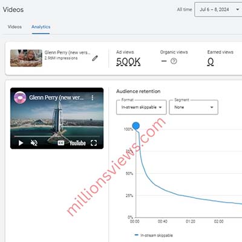Image resolution: width=242 pixels, height=242 pixels.
Task: Open date range Jul 6 – 8, 2024 dropdown
Action: [x=218, y=10]
